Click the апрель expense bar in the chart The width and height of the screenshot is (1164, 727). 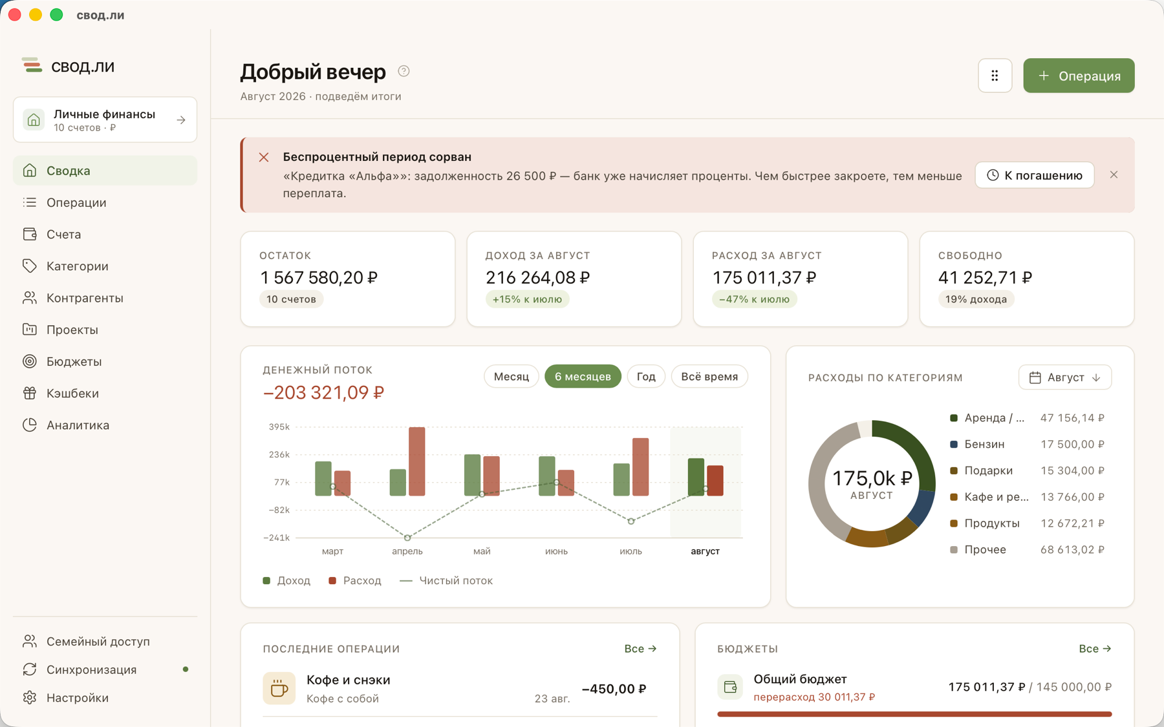(417, 461)
